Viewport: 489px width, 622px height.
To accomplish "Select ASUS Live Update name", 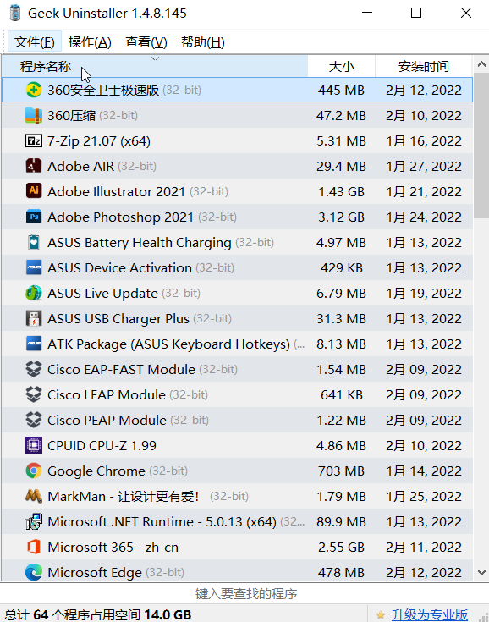I will pos(102,293).
